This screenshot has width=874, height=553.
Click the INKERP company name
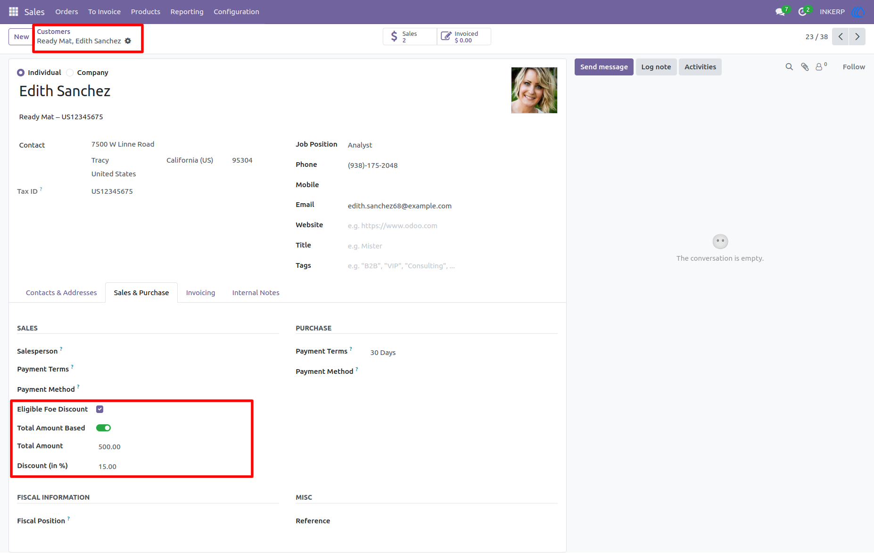pos(832,12)
